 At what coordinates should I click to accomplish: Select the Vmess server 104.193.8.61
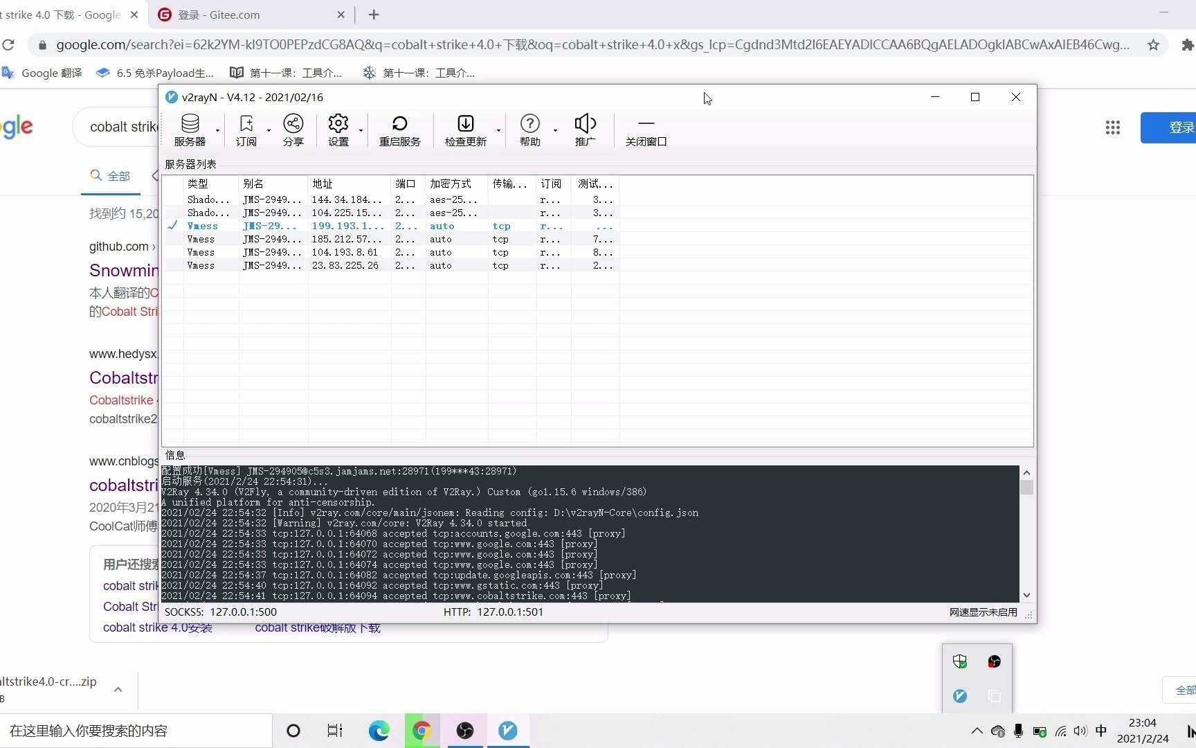391,252
